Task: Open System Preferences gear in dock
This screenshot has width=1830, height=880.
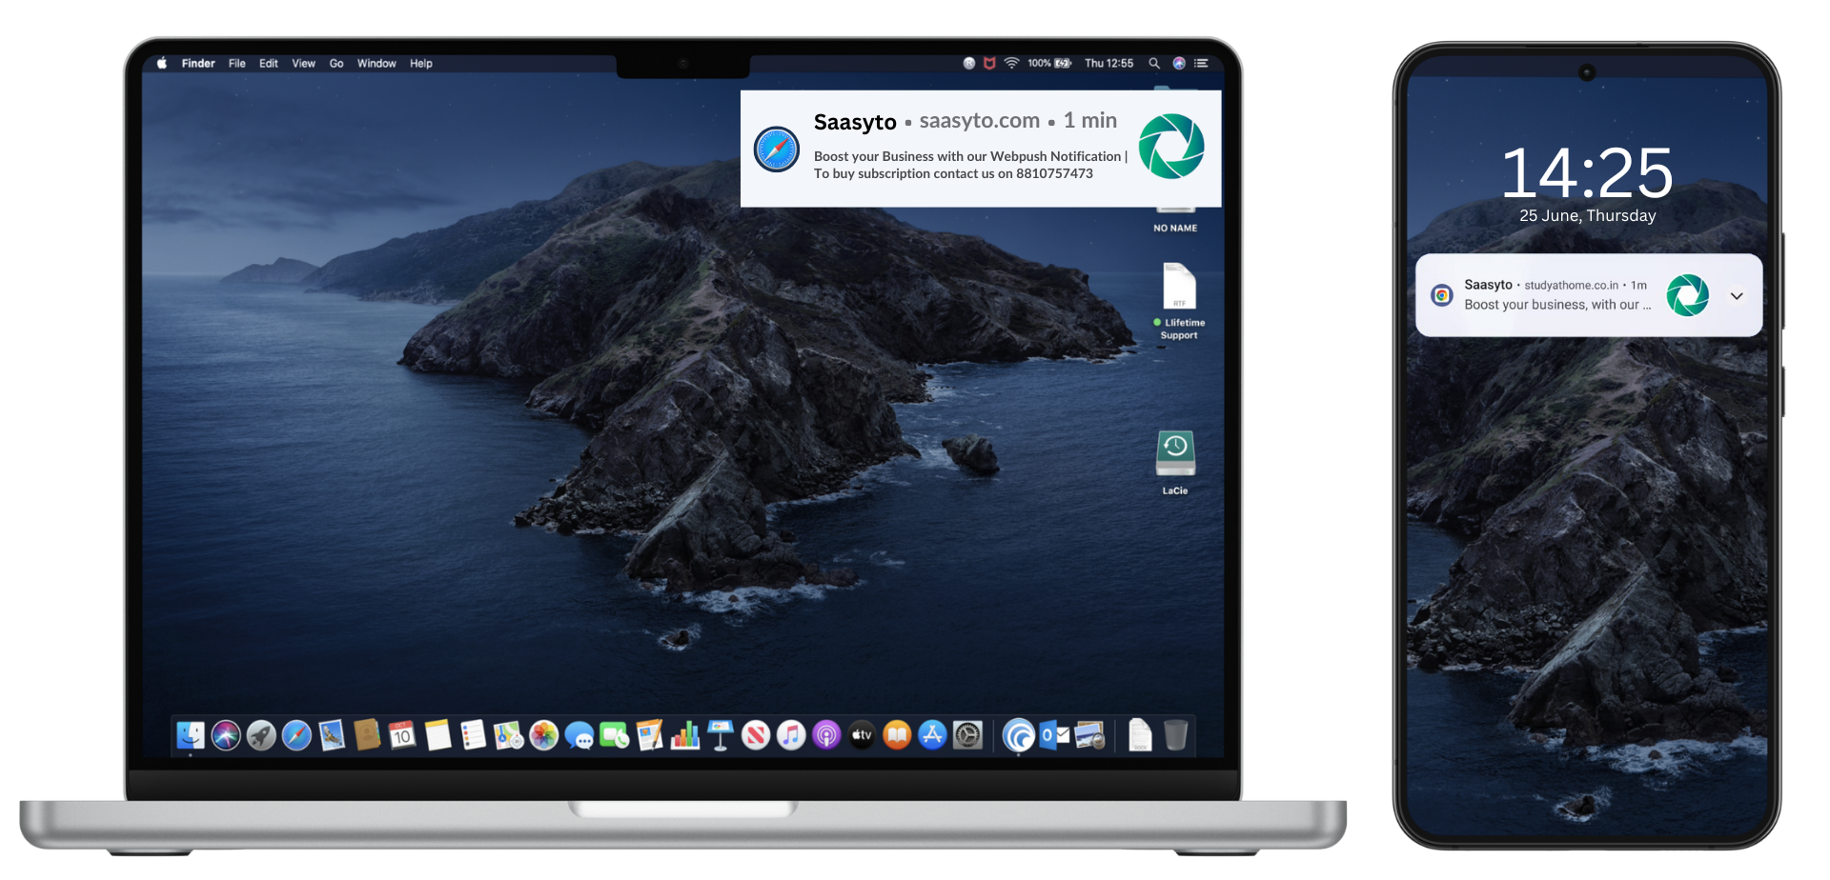Action: tap(967, 735)
